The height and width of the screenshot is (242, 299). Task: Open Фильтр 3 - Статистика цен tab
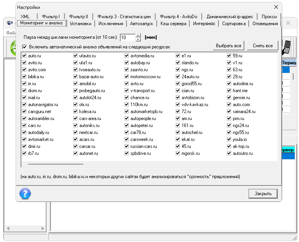124,17
